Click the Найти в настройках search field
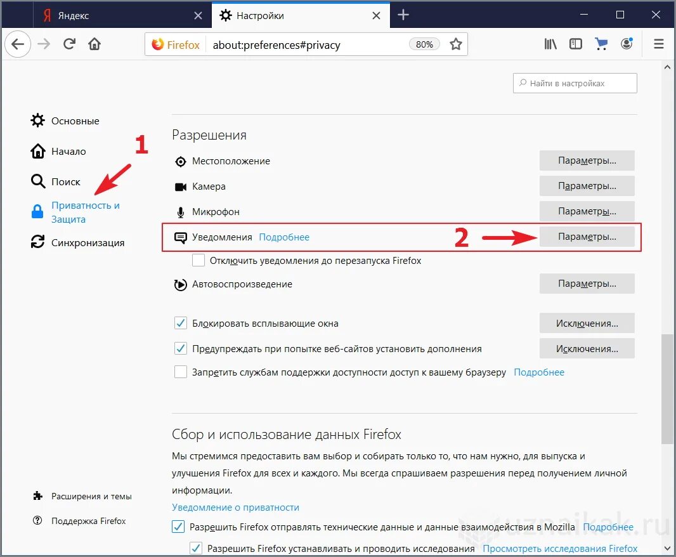This screenshot has height=557, width=676. click(x=575, y=83)
